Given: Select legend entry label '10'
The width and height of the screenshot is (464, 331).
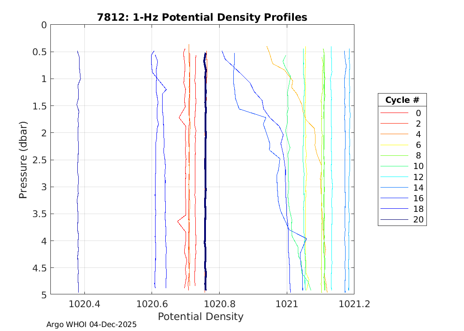Looking at the screenshot, I should point(418,166).
